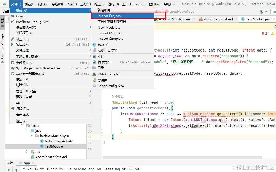Screen dimensions: 276x172
Task: Open the 运行(U) menu
Action: 113,4
